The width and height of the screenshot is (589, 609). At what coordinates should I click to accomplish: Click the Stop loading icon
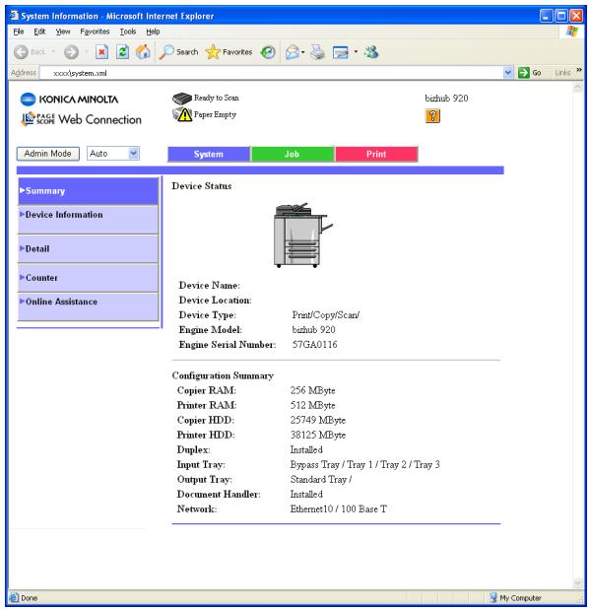(x=101, y=52)
